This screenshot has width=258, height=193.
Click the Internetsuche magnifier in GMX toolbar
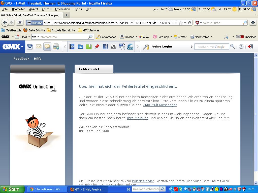90,37
